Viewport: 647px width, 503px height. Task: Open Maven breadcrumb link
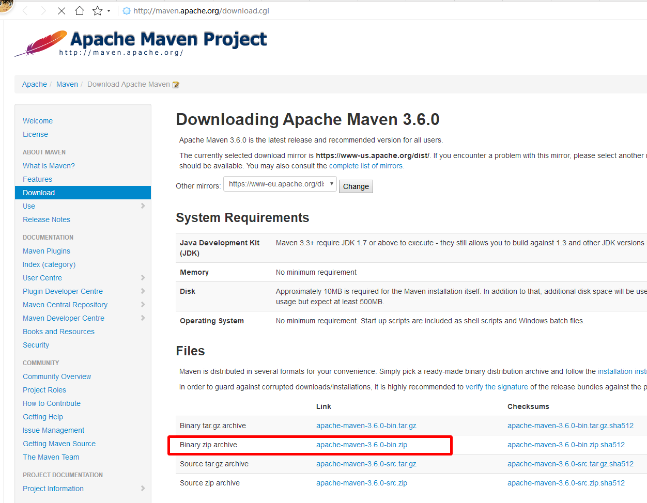[67, 84]
